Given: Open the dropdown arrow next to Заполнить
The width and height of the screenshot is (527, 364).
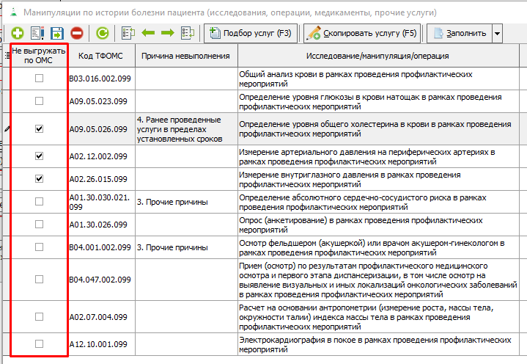Looking at the screenshot, I should click(x=498, y=33).
